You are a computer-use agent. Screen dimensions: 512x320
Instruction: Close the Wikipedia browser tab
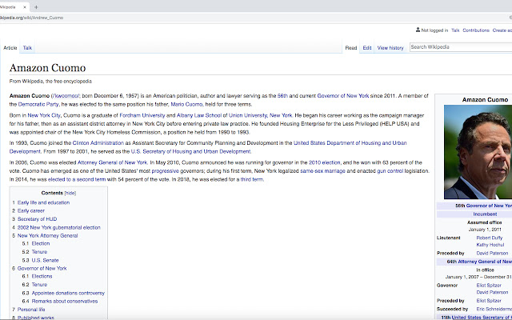25,7
